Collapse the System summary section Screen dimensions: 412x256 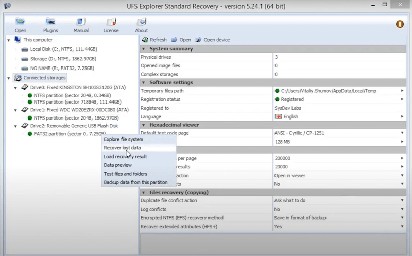(144, 49)
